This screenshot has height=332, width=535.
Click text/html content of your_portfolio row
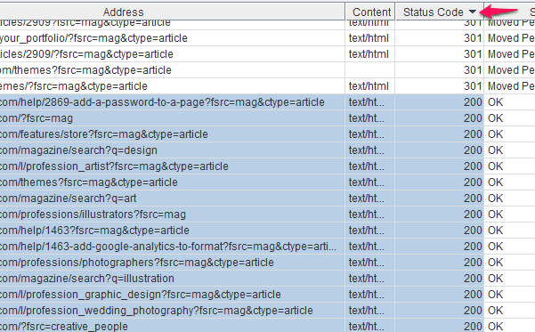click(369, 38)
